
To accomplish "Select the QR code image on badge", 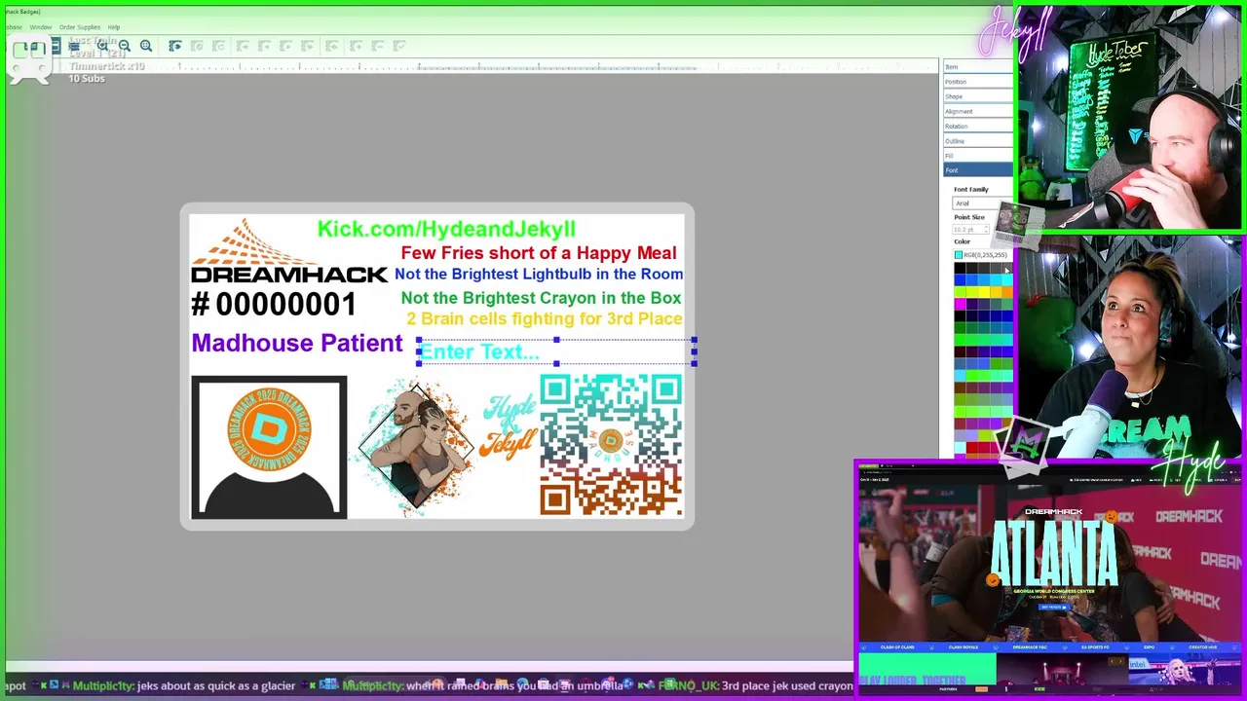I will coord(611,445).
